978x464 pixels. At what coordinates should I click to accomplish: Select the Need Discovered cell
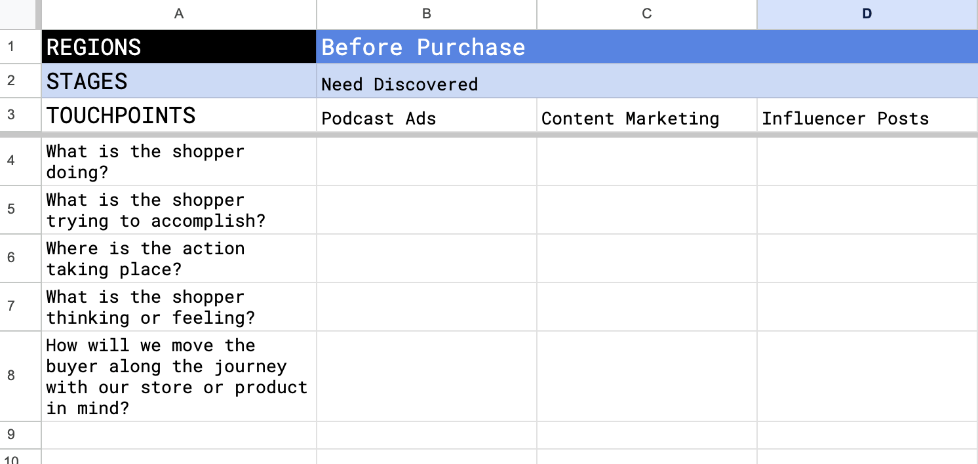coord(646,81)
